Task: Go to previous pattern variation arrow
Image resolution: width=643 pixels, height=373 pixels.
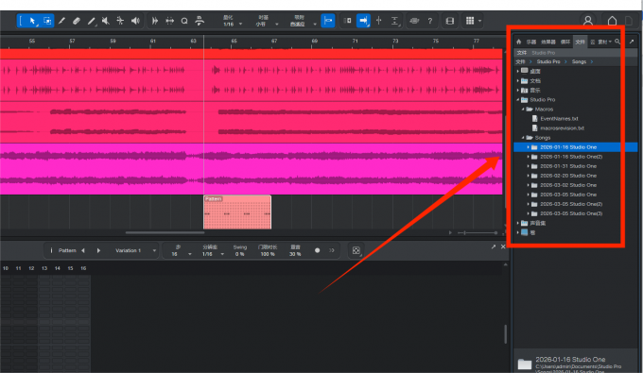Action: [83, 250]
